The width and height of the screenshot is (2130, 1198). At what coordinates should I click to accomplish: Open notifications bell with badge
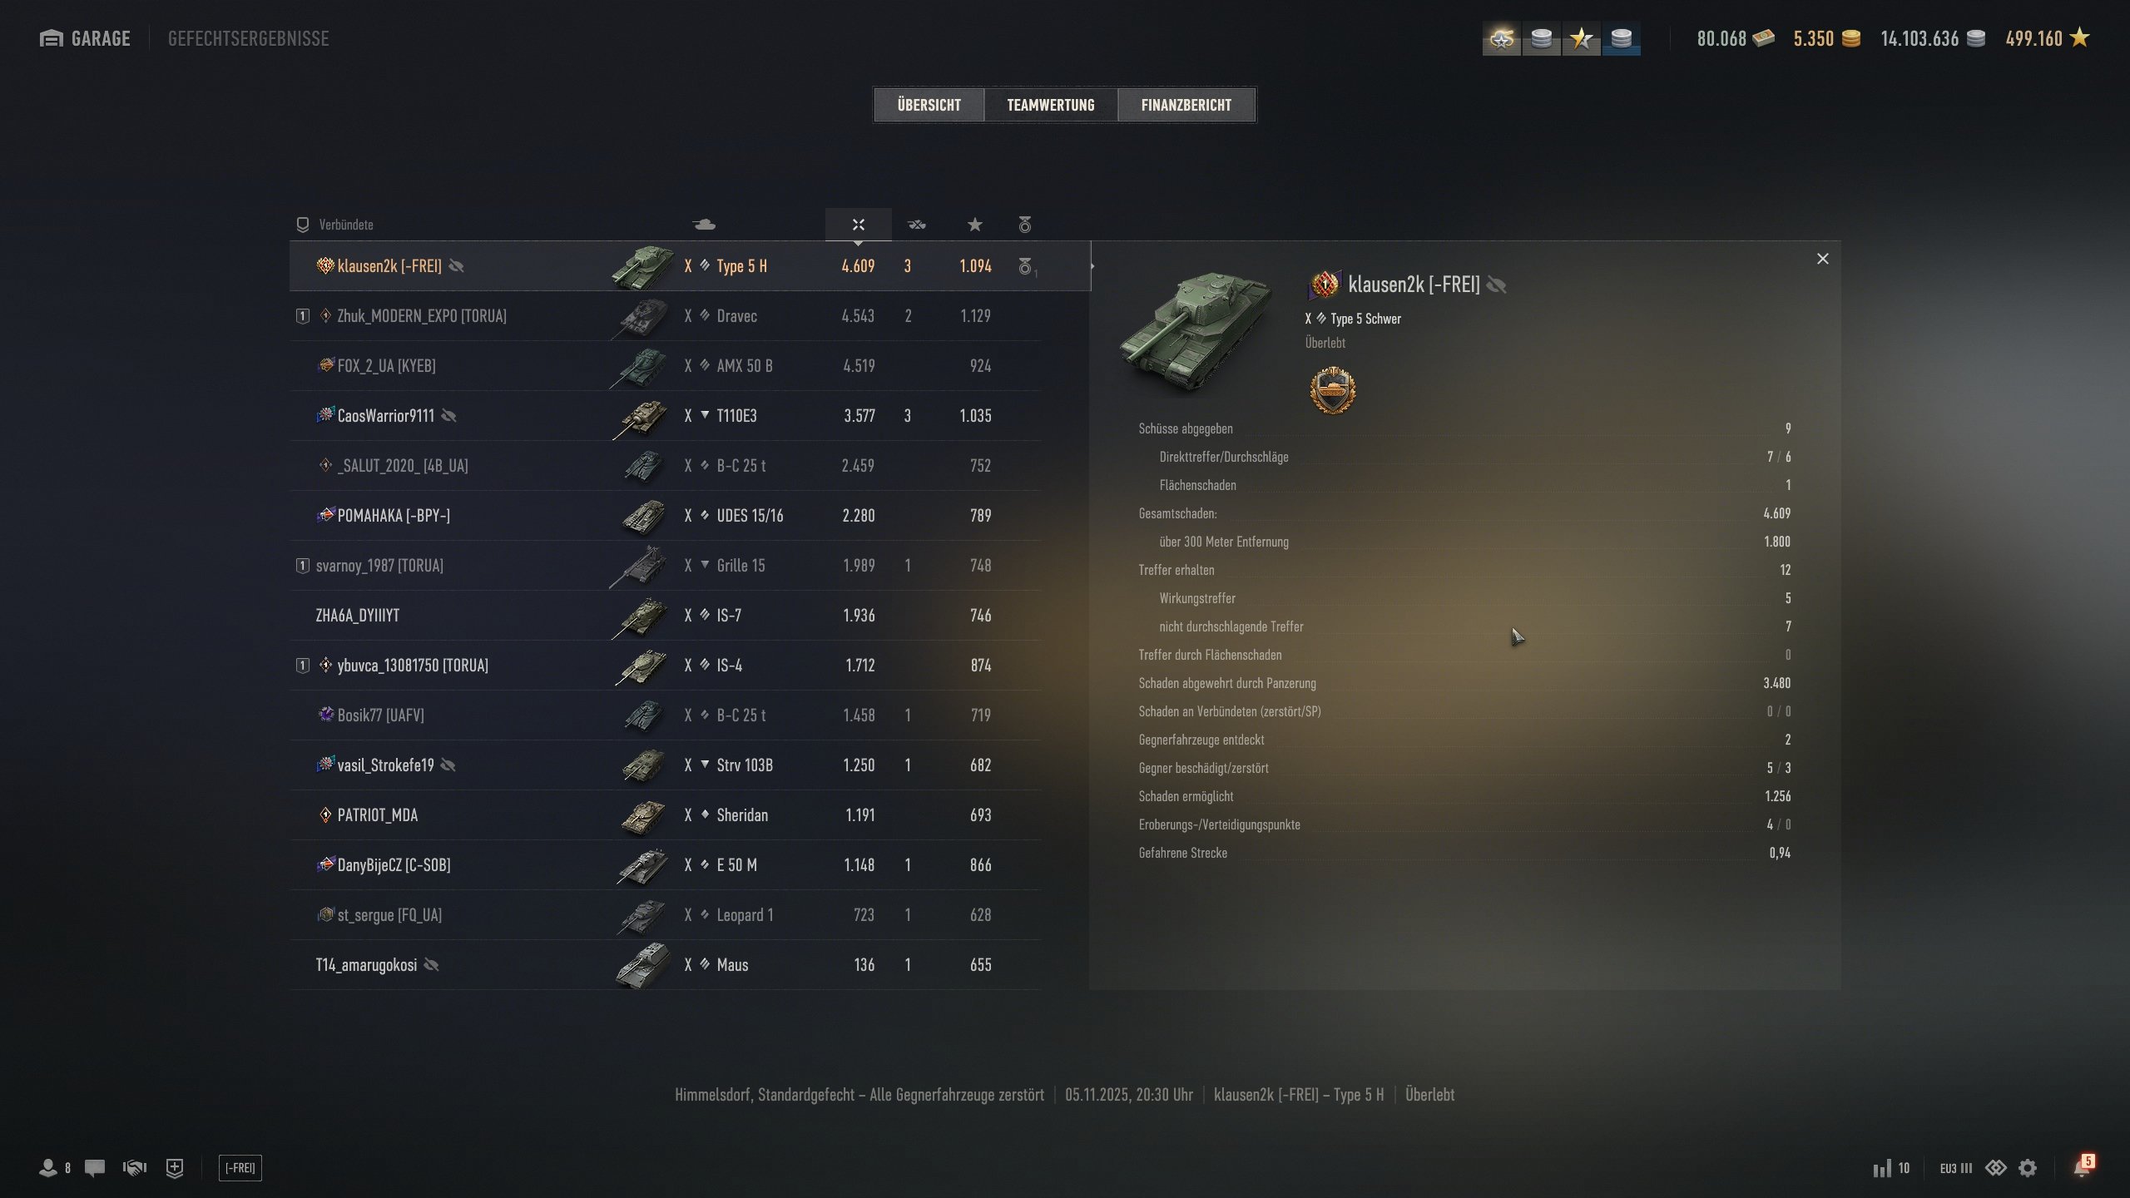click(x=2083, y=1166)
